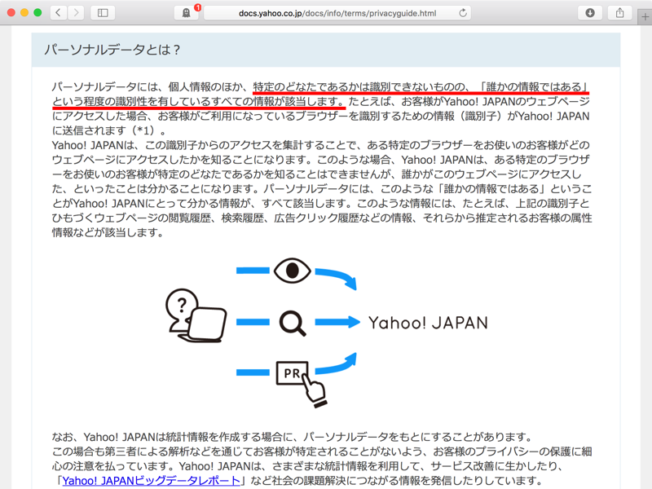Show the Safari sidebar

[103, 13]
